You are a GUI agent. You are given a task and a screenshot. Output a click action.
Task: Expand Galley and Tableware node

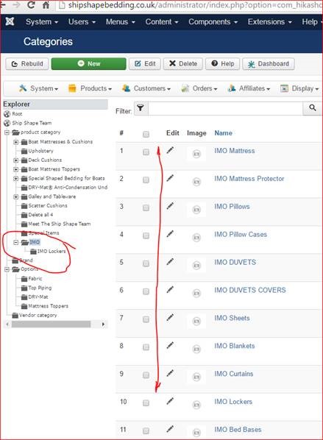click(x=16, y=196)
